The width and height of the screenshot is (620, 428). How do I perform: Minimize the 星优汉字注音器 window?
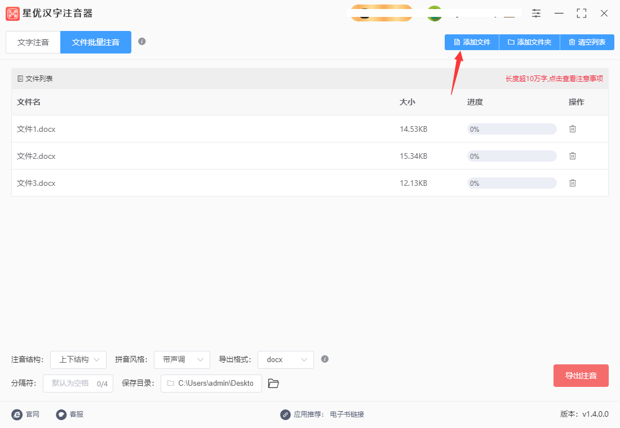coord(559,14)
